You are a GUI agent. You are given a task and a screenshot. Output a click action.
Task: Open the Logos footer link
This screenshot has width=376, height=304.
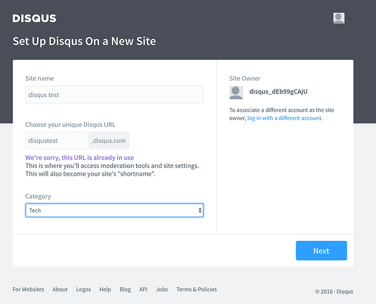[84, 289]
